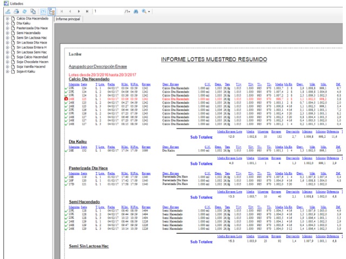Expand the Sin Lactosa Semi Hac tree node
This screenshot has height=259, width=346.
7,52
